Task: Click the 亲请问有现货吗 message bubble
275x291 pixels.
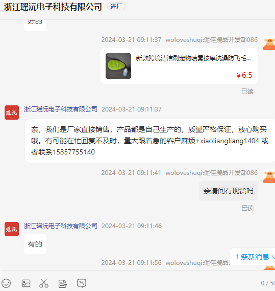Action: click(229, 191)
